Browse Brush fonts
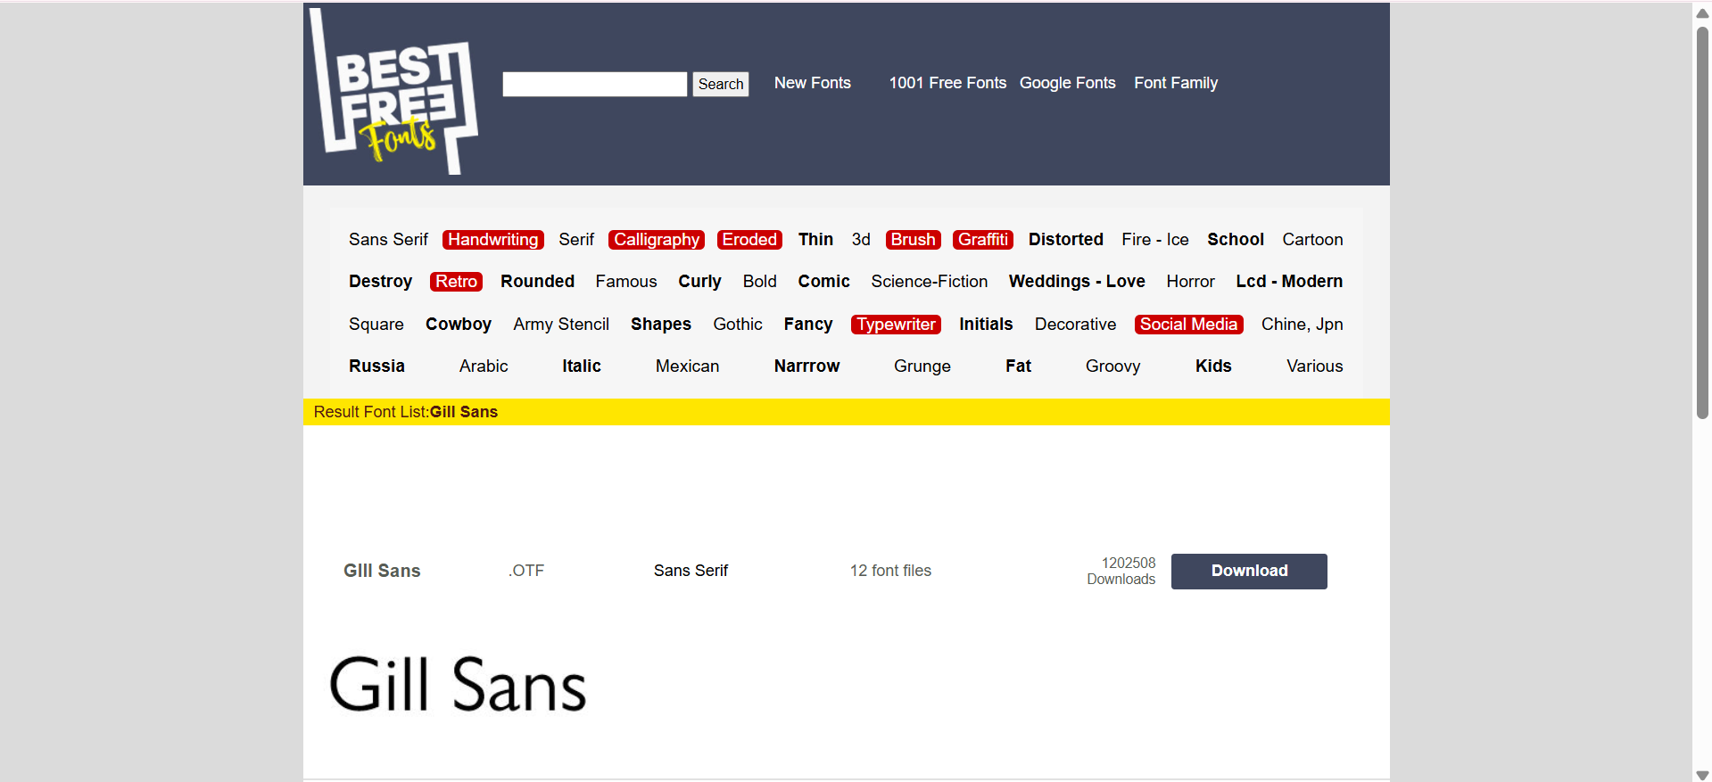Viewport: 1712px width, 782px height. pyautogui.click(x=914, y=240)
